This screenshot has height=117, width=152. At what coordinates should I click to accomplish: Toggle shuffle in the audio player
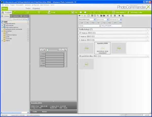pos(60,50)
